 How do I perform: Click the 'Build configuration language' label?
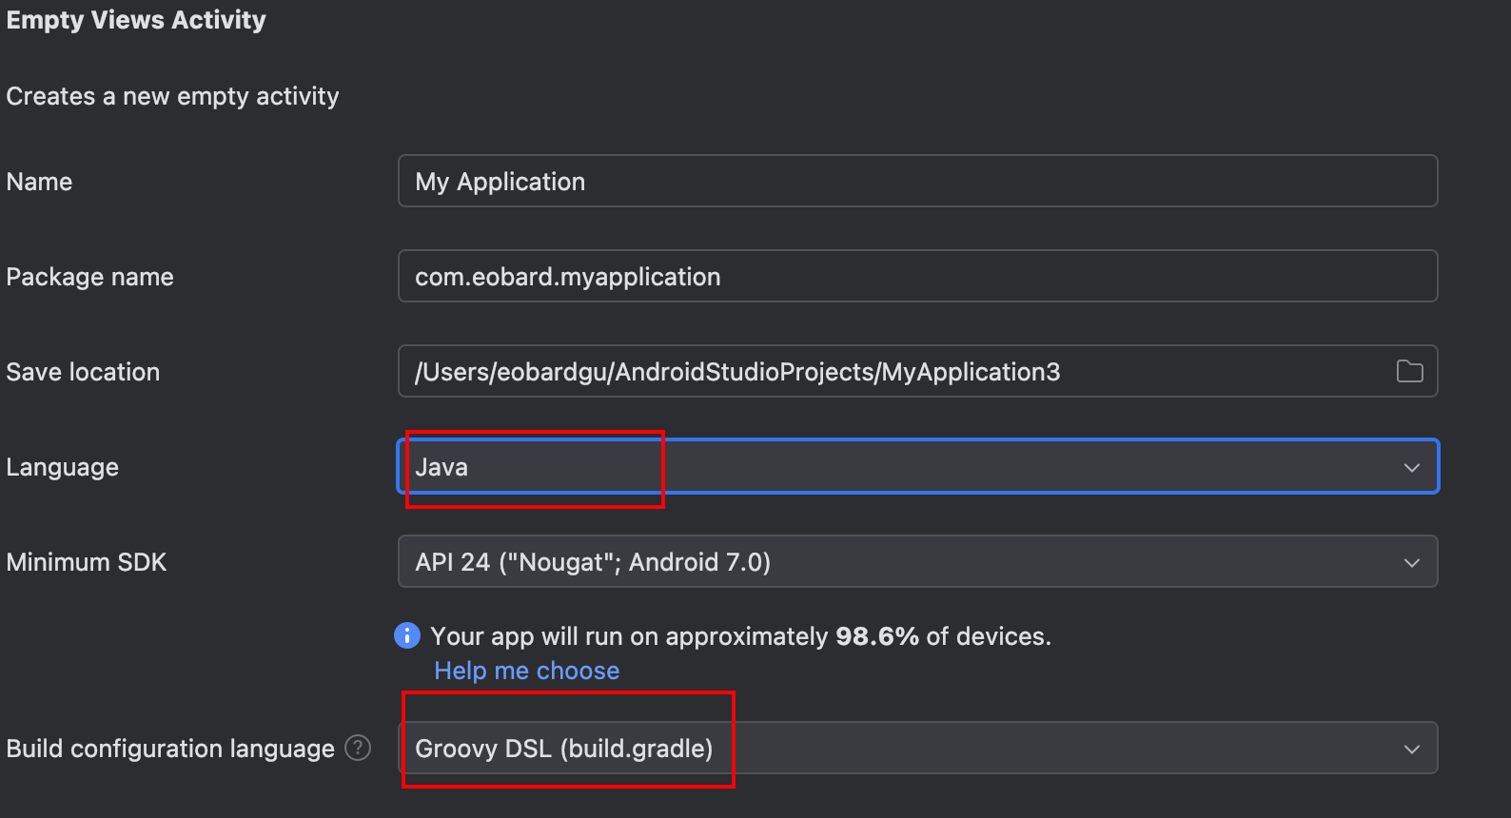[170, 749]
